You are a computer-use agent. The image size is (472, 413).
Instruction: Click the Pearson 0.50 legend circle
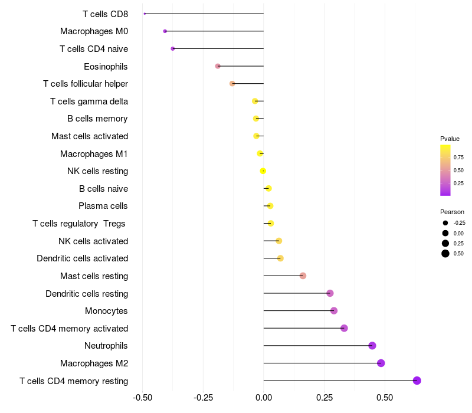[445, 254]
